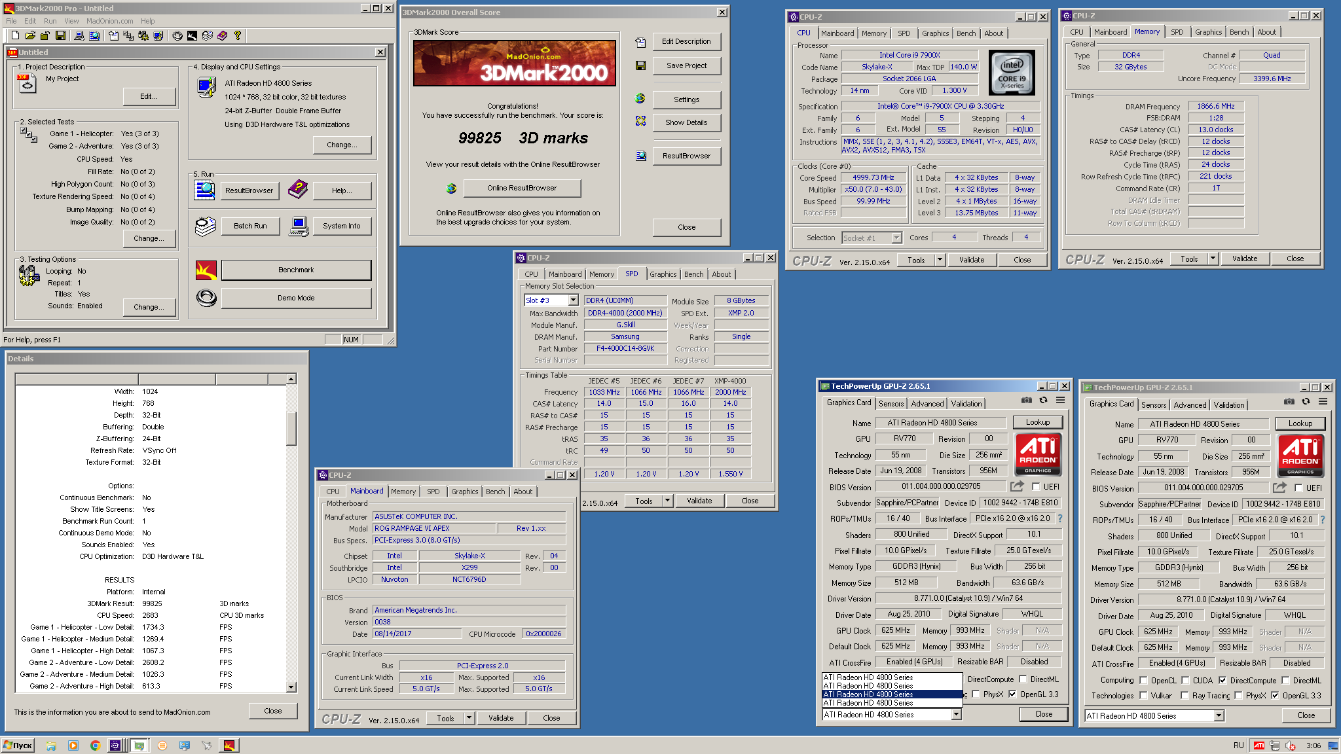1341x754 pixels.
Task: Click Bus Interface question mark in right GPU-Z
Action: pyautogui.click(x=1322, y=520)
